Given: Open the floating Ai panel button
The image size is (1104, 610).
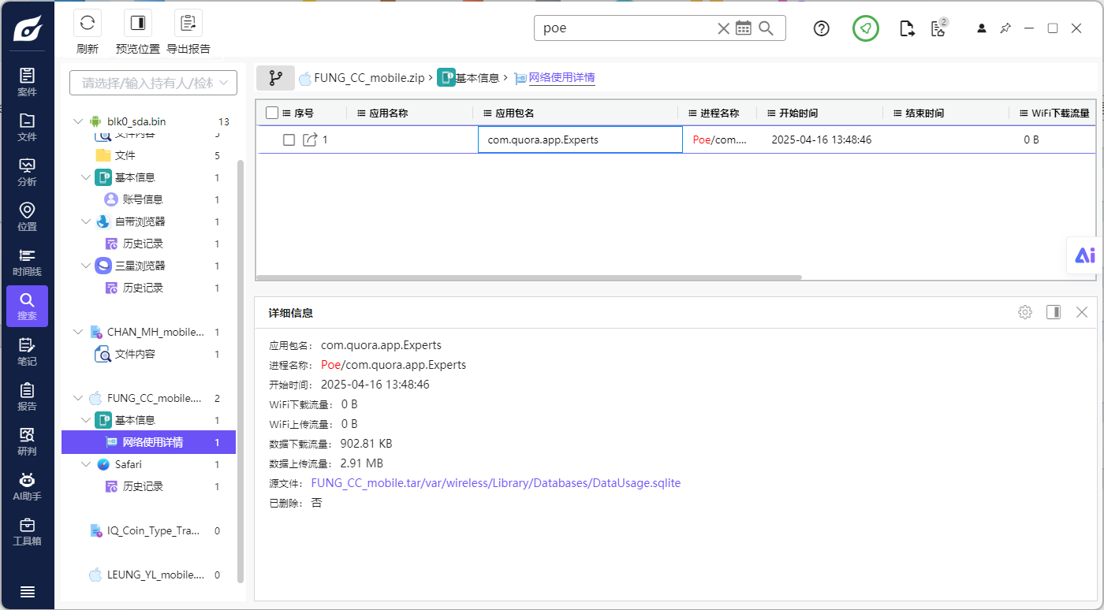Looking at the screenshot, I should click(x=1085, y=255).
